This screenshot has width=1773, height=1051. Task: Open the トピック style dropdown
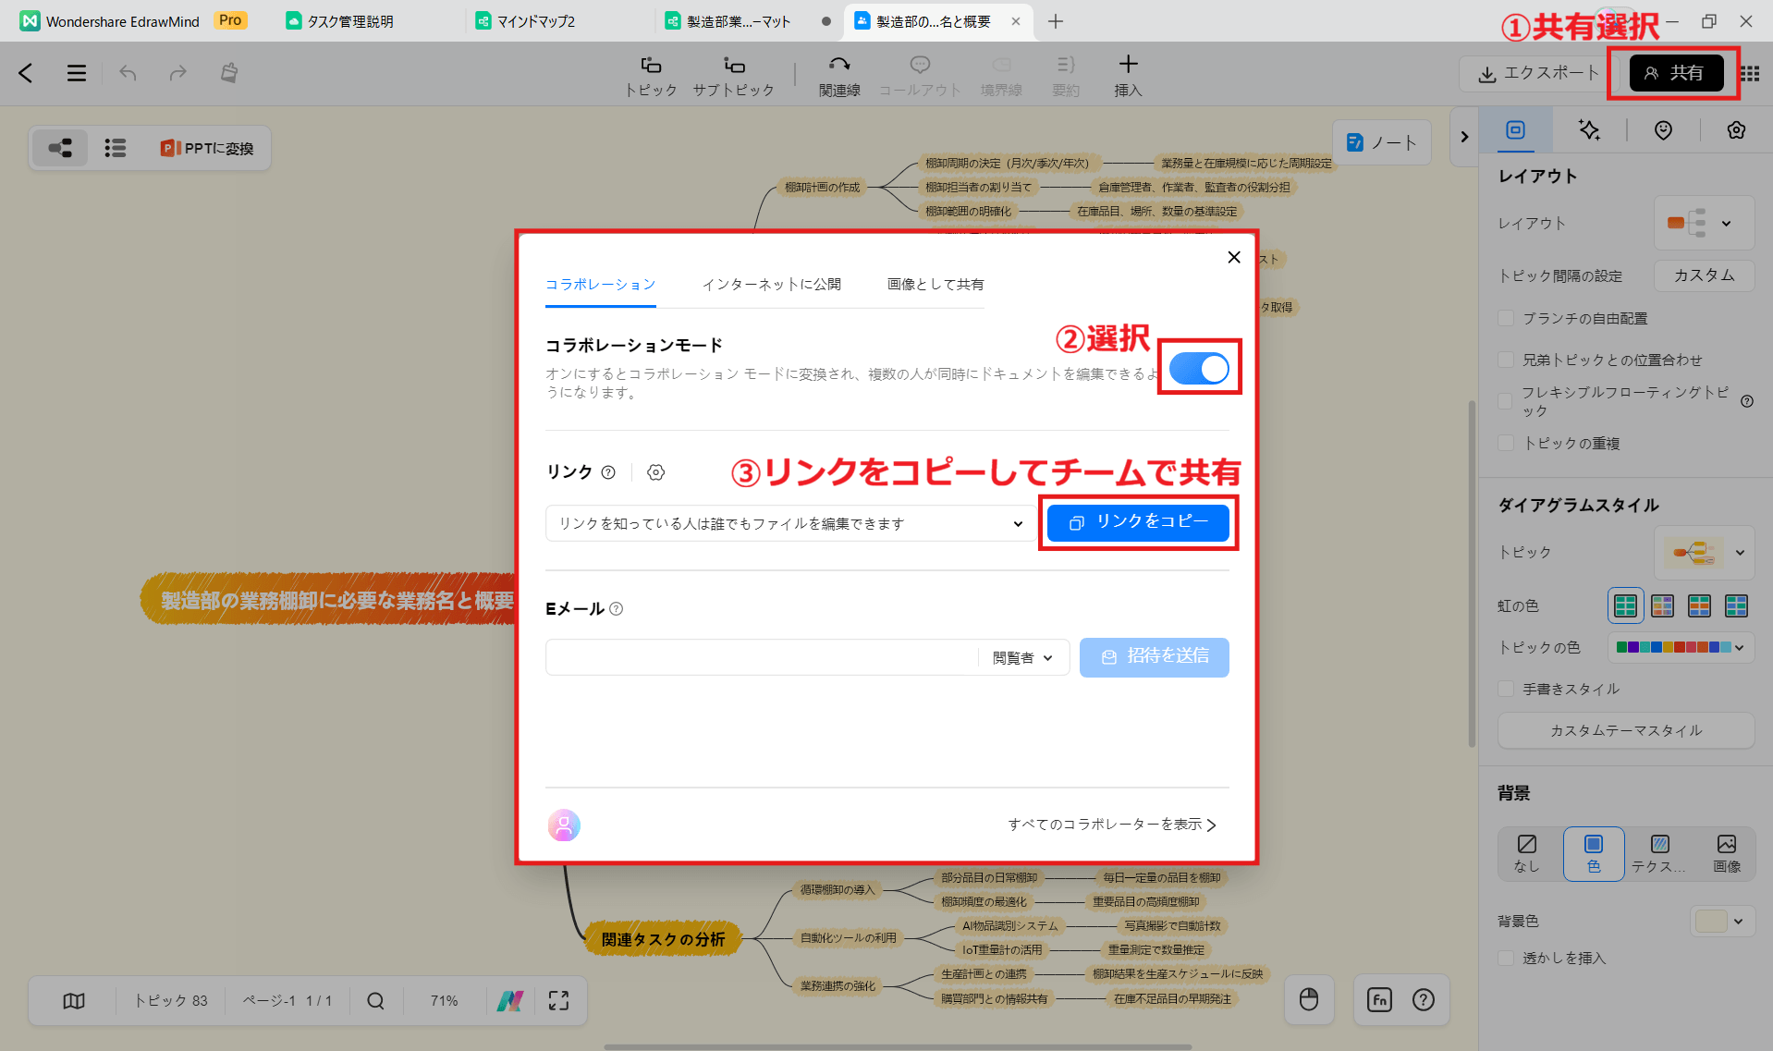pos(1704,553)
